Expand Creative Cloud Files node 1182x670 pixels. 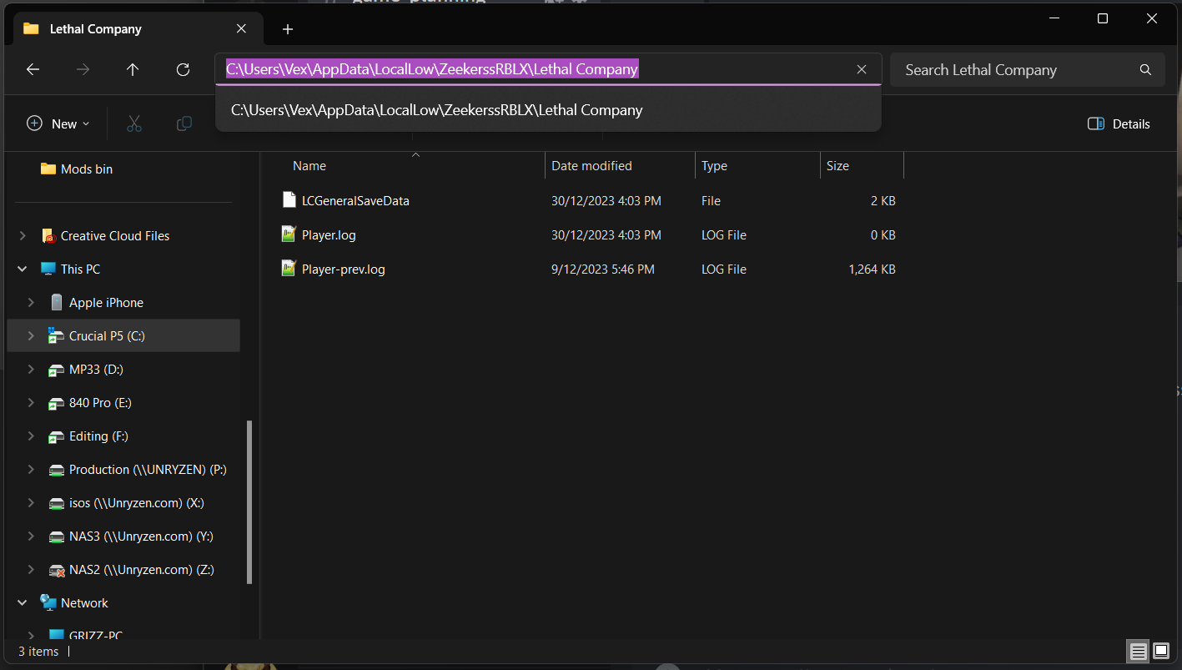coord(23,236)
